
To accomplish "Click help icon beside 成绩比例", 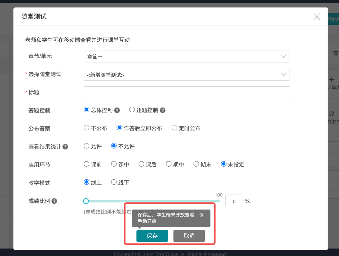I will [x=54, y=201].
